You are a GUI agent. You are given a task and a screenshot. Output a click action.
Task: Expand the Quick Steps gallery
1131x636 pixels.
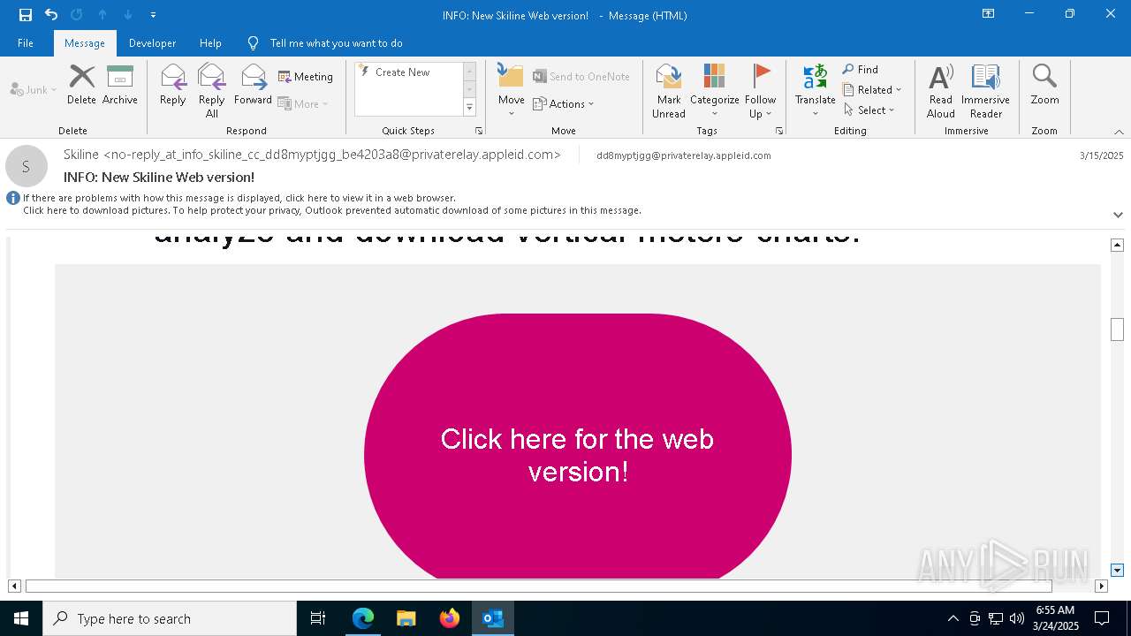[x=469, y=108]
